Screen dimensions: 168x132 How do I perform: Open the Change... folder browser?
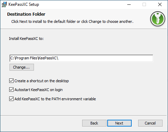(22, 67)
